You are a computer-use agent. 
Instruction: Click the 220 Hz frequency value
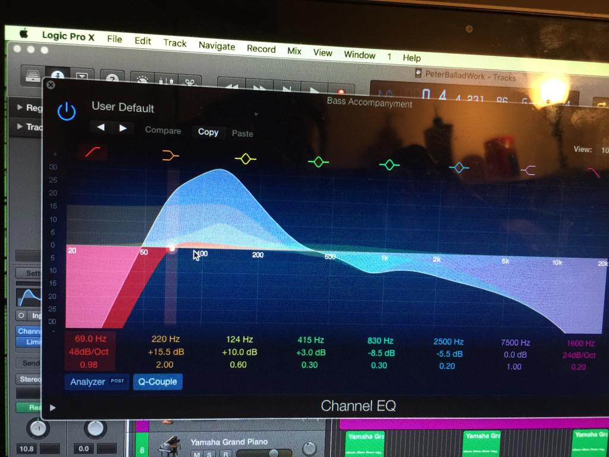coord(165,339)
